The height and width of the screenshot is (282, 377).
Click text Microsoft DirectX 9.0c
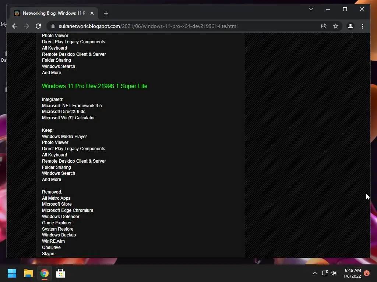63,112
